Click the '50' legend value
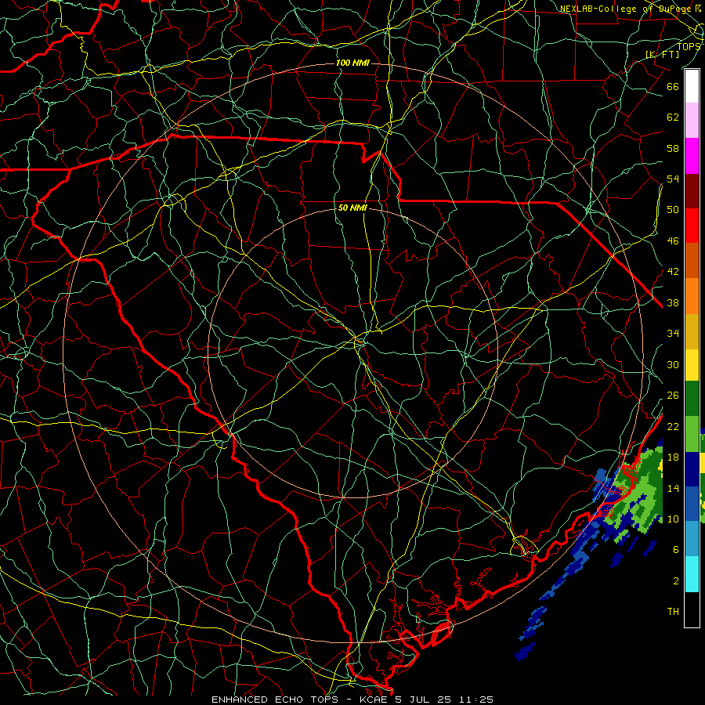The width and height of the screenshot is (705, 705). (x=673, y=210)
